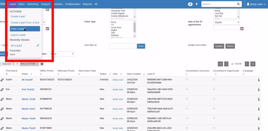Open the saved filters None dropdown

tap(61, 54)
